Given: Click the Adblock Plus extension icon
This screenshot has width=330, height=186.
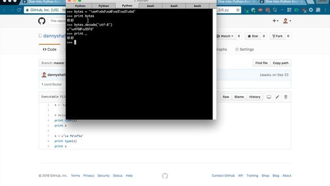Looking at the screenshot, I should pos(260,10).
